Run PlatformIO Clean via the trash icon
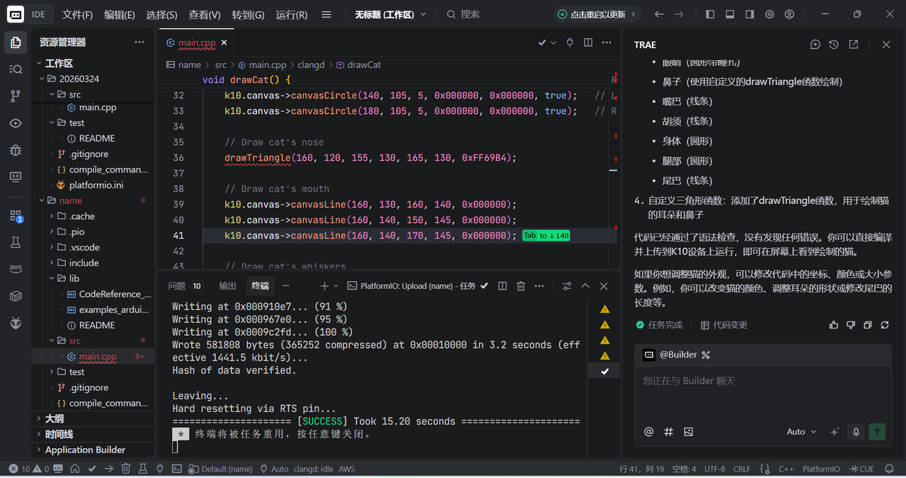 coord(127,468)
